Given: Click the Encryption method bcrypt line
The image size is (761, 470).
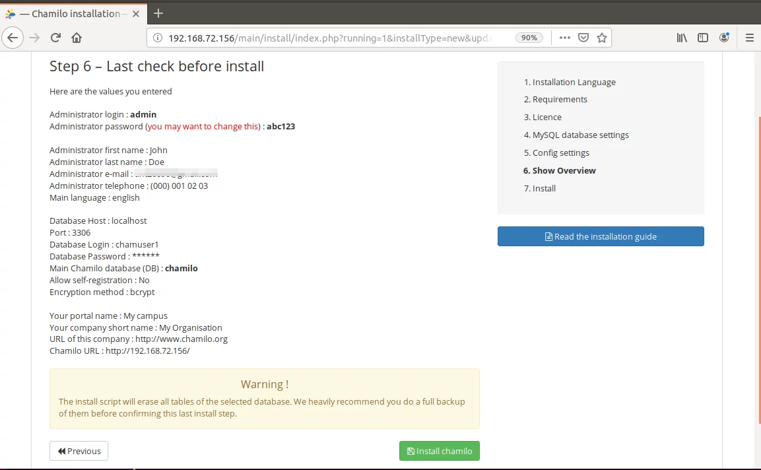Looking at the screenshot, I should tap(102, 292).
